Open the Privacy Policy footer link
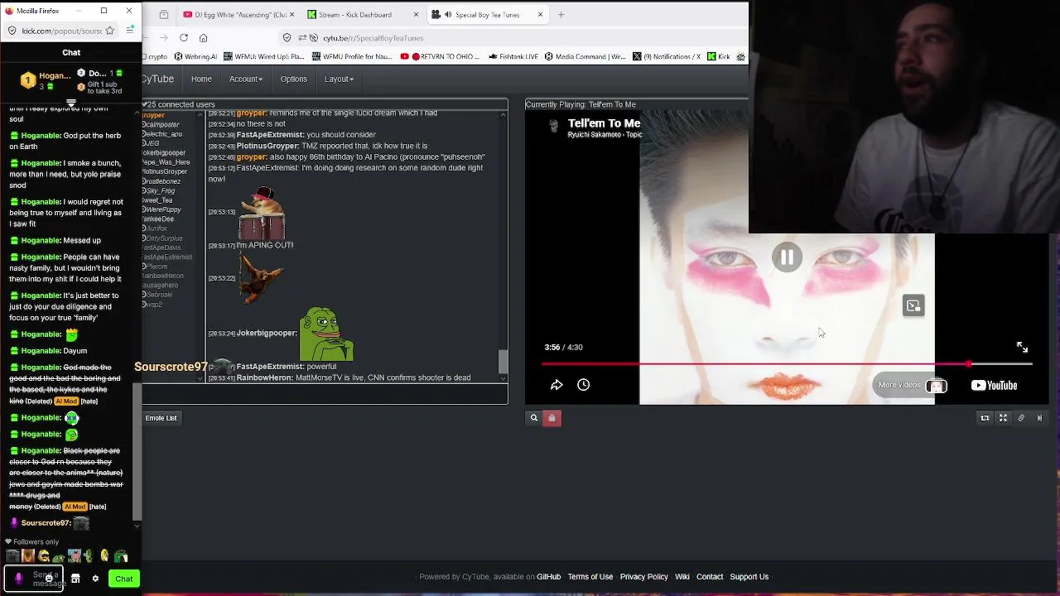 tap(643, 576)
